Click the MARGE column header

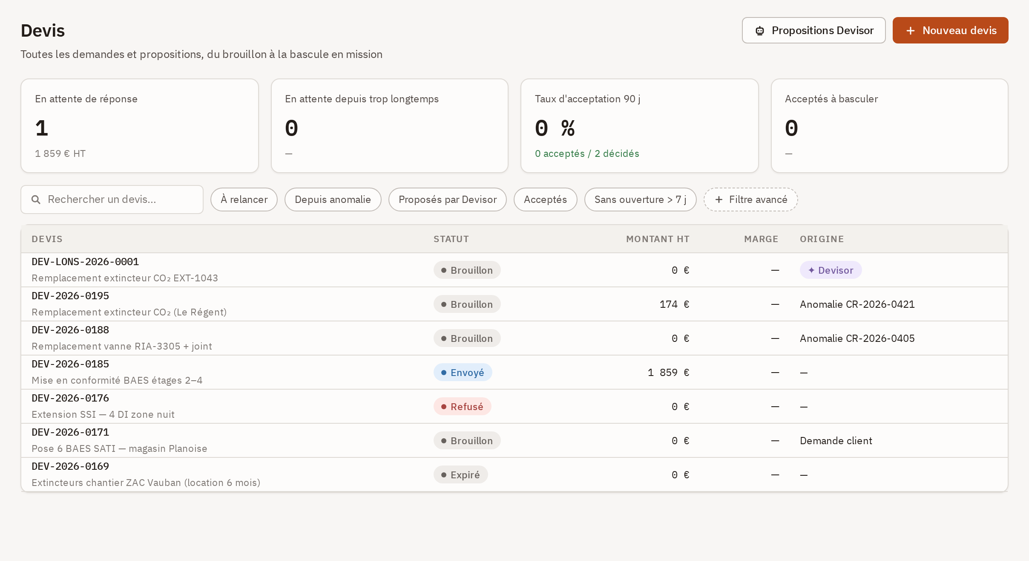761,239
